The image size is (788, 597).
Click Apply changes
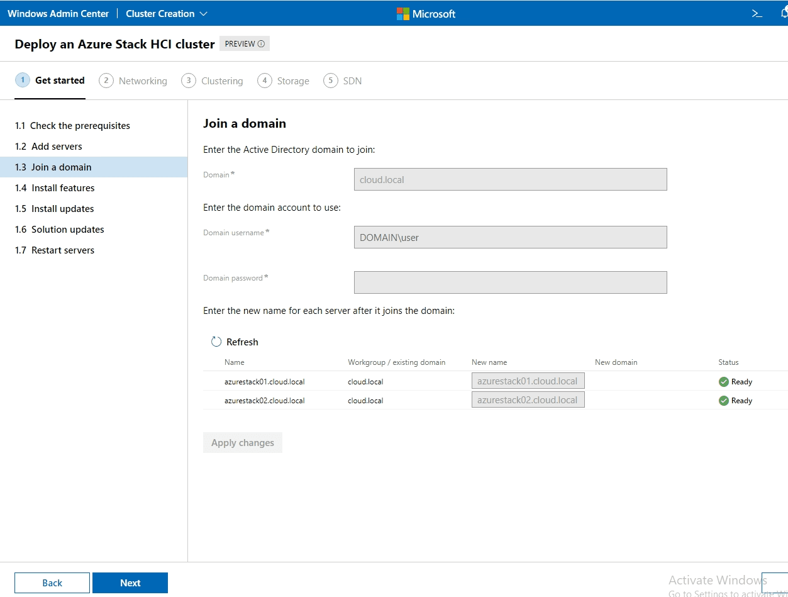242,442
